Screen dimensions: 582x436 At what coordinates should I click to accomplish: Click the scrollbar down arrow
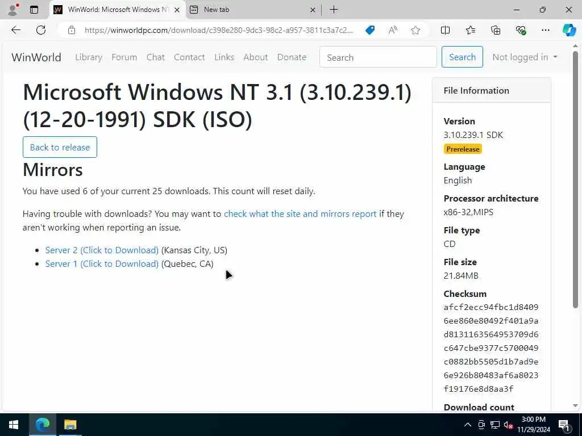[x=575, y=406]
